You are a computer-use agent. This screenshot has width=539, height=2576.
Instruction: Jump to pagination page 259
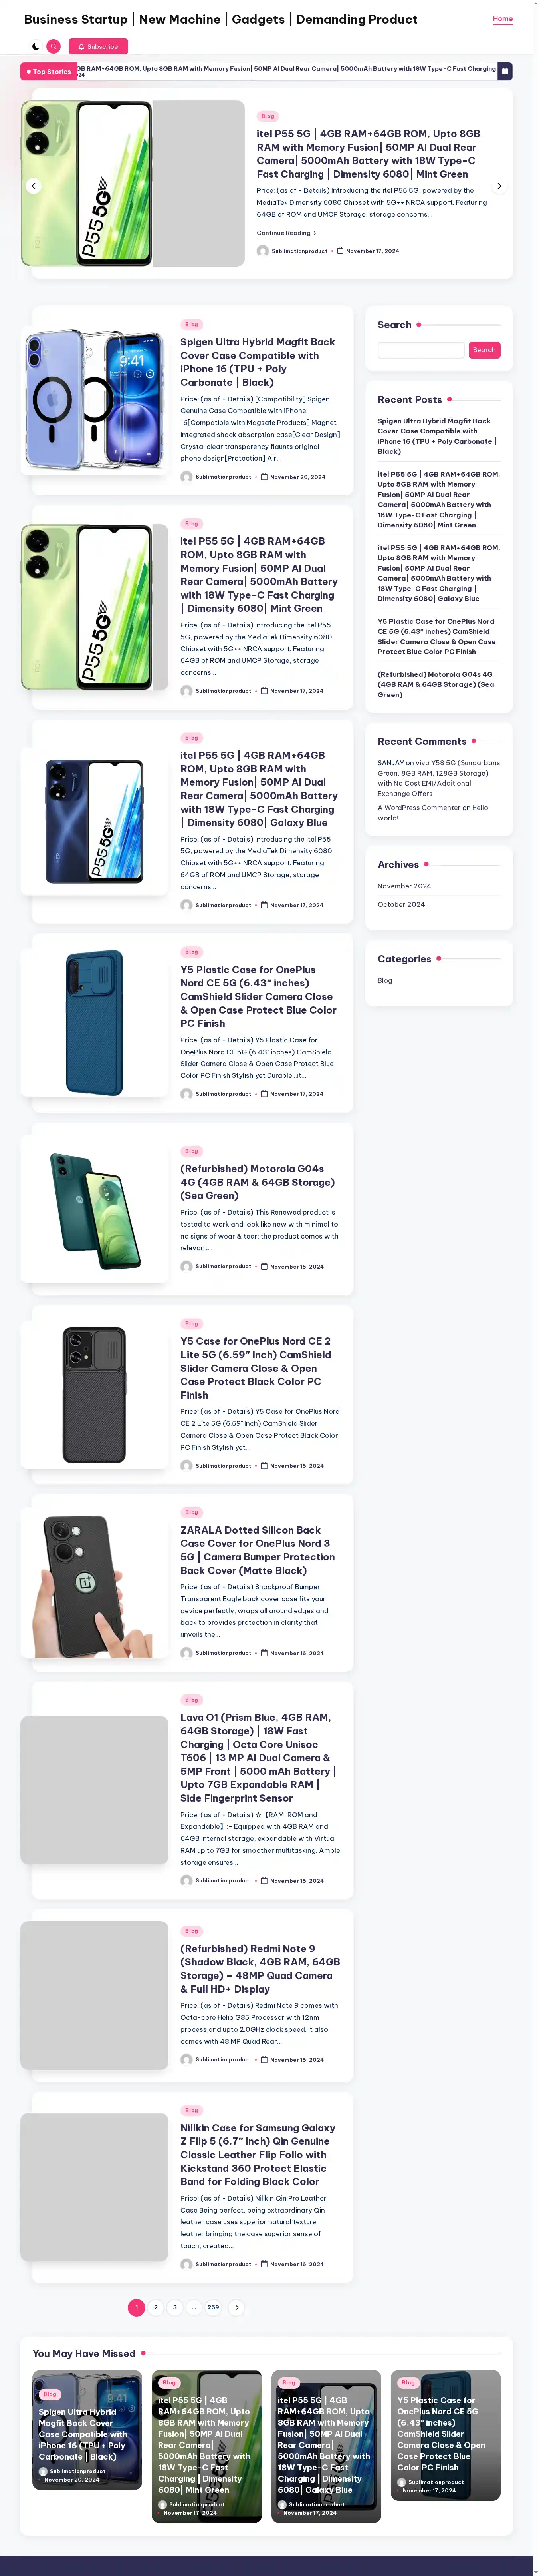[212, 2307]
